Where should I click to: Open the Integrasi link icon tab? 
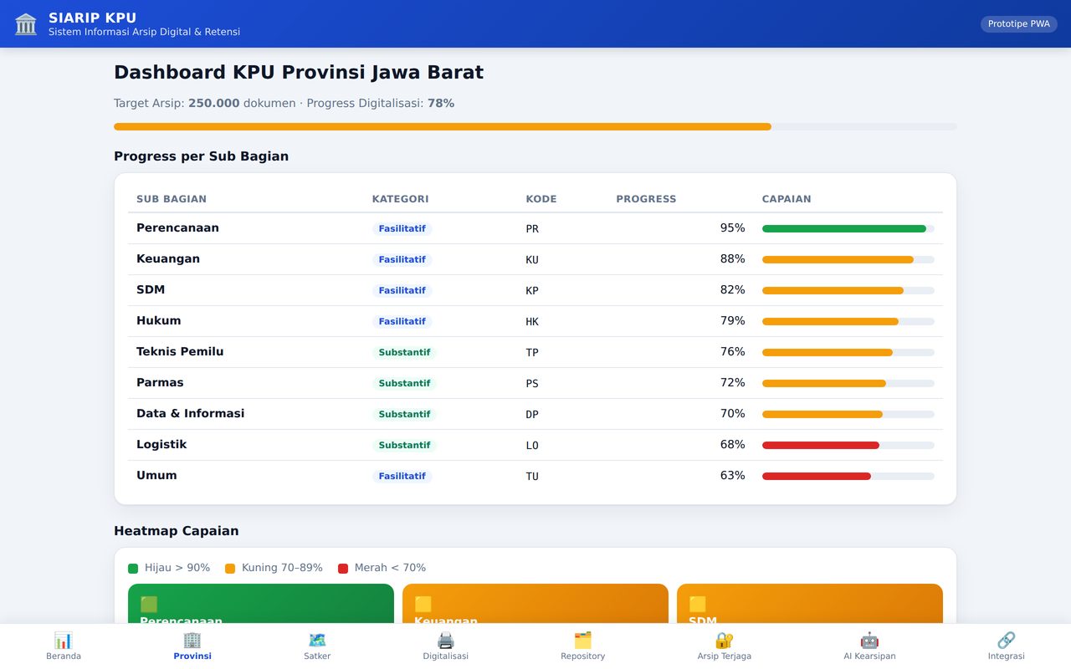point(1007,641)
